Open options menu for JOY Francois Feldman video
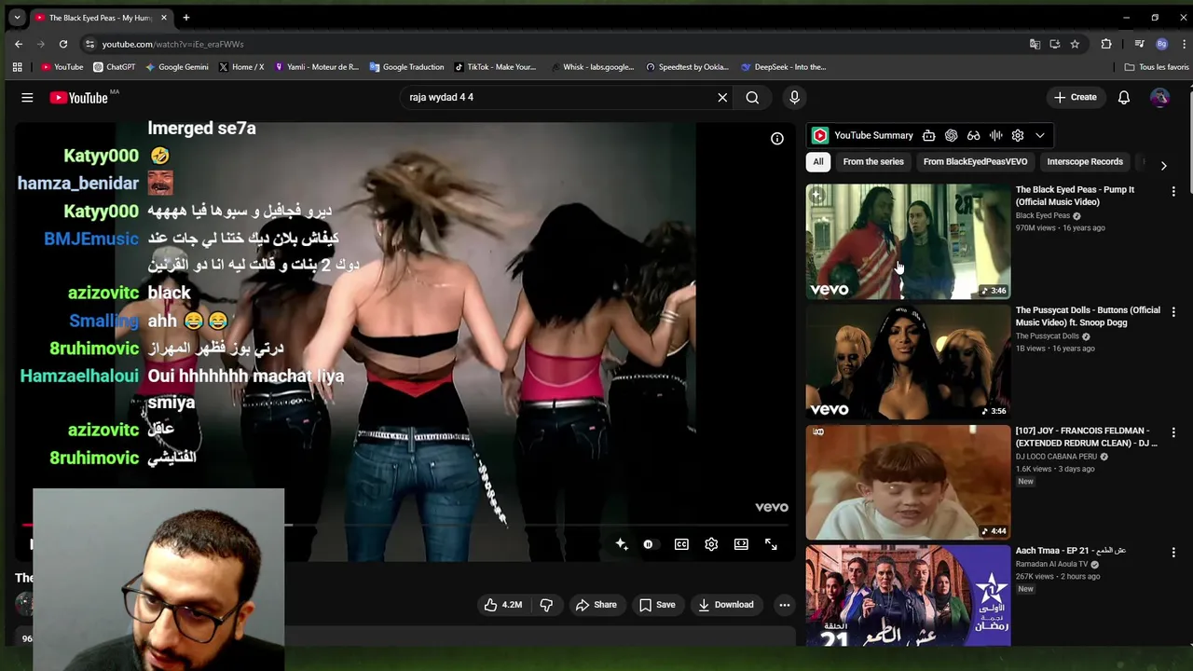The height and width of the screenshot is (671, 1193). pos(1173,432)
